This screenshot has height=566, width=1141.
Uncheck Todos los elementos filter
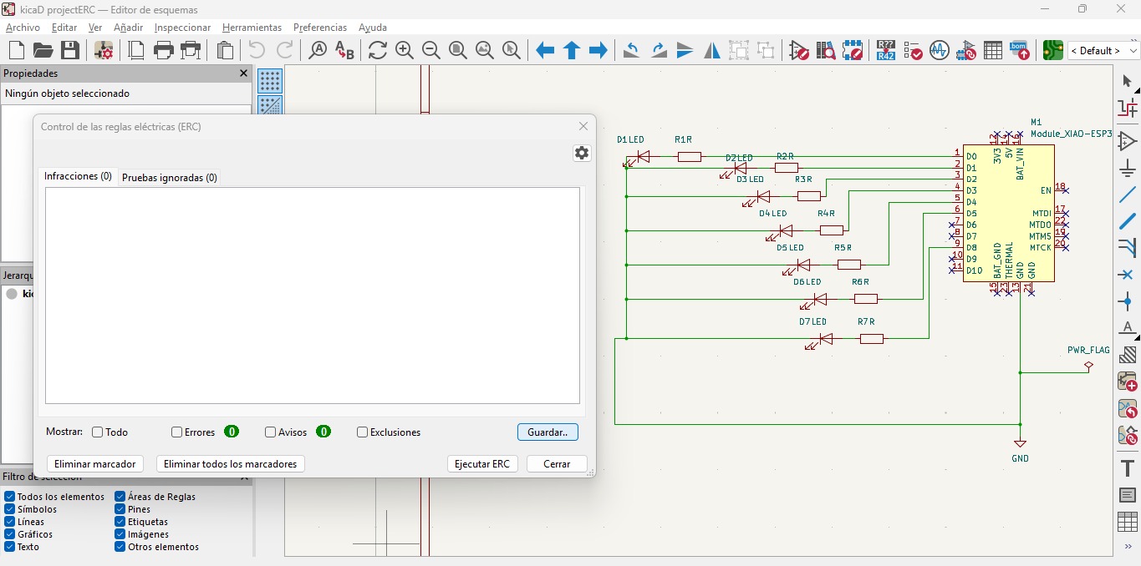pyautogui.click(x=9, y=497)
